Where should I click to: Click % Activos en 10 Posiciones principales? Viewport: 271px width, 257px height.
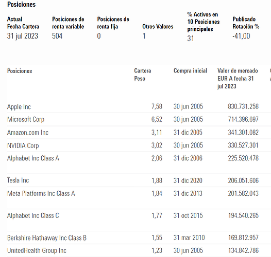(204, 22)
